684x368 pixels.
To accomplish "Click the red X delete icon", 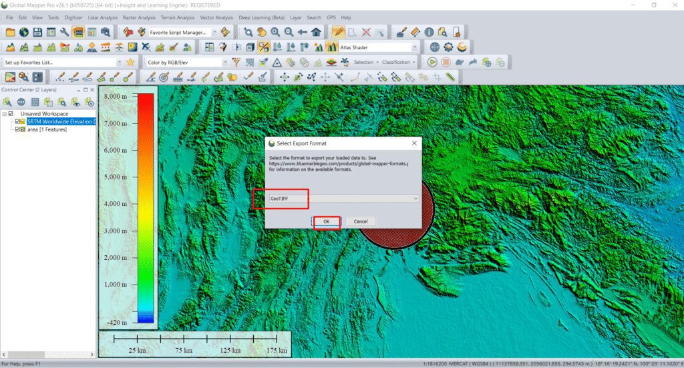I will tap(366, 32).
